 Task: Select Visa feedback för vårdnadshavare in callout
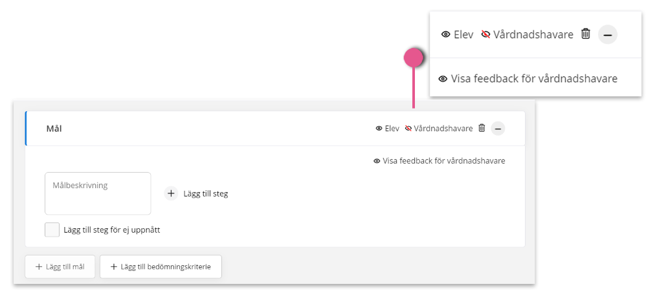[x=528, y=78]
